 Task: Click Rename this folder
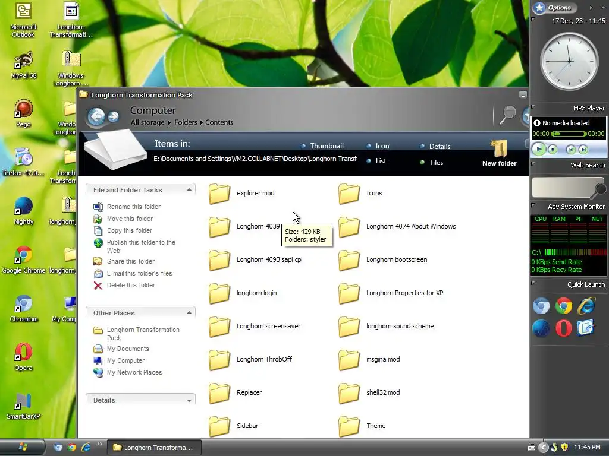click(134, 207)
